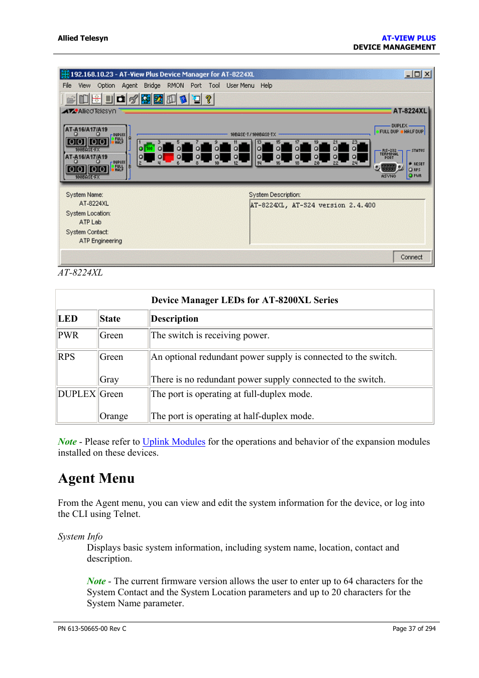Click the AT-VIEW PLUS header text
Screen dimensions: 479x678
click(x=409, y=38)
